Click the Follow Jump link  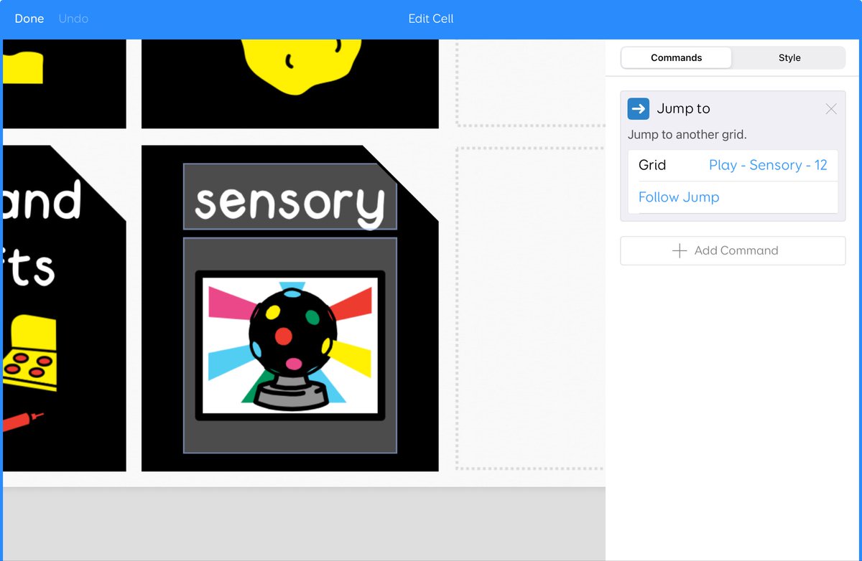679,197
